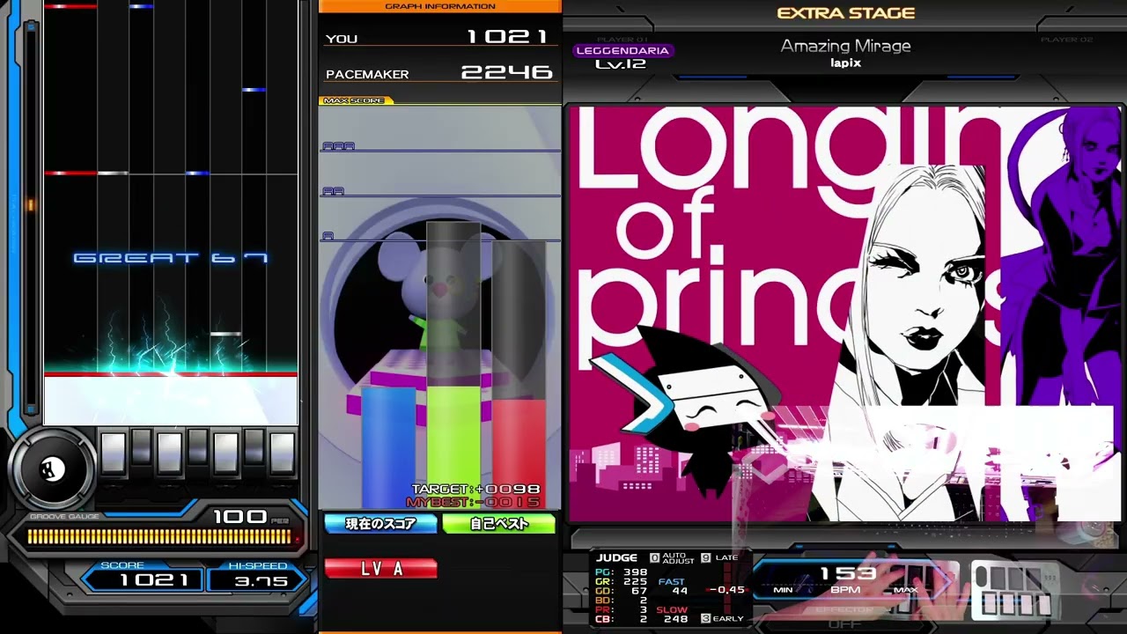Click the PACEMAKER label
Image resolution: width=1127 pixels, height=634 pixels.
pyautogui.click(x=367, y=75)
